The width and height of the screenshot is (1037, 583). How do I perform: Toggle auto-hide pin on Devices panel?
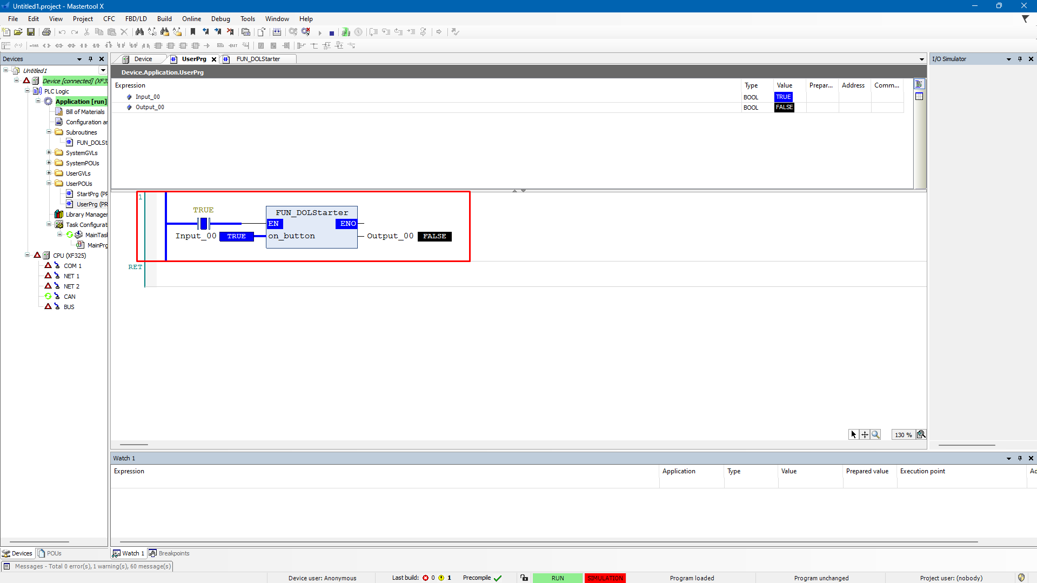tap(90, 59)
